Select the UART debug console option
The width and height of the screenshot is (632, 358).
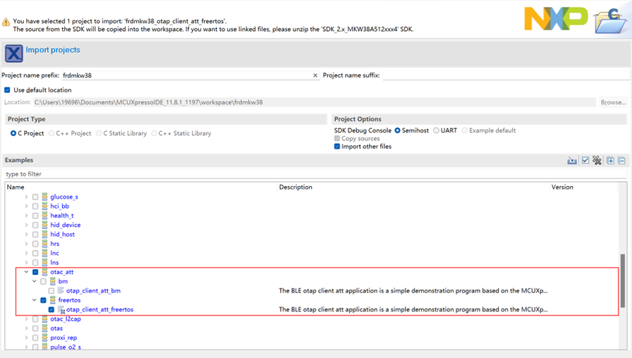pos(436,130)
